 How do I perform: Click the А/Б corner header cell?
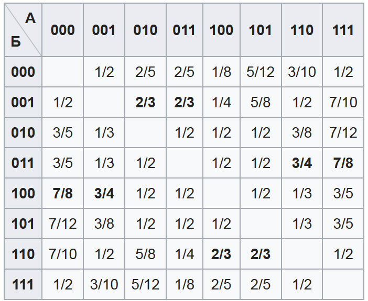23,30
